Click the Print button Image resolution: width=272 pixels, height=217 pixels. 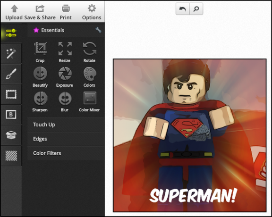click(66, 12)
